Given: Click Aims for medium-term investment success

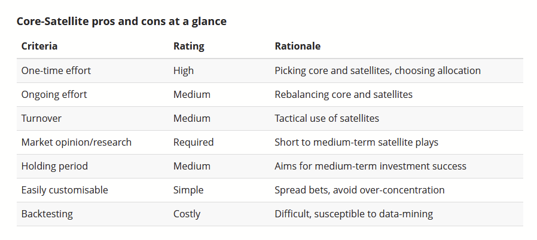Looking at the screenshot, I should pos(370,166).
